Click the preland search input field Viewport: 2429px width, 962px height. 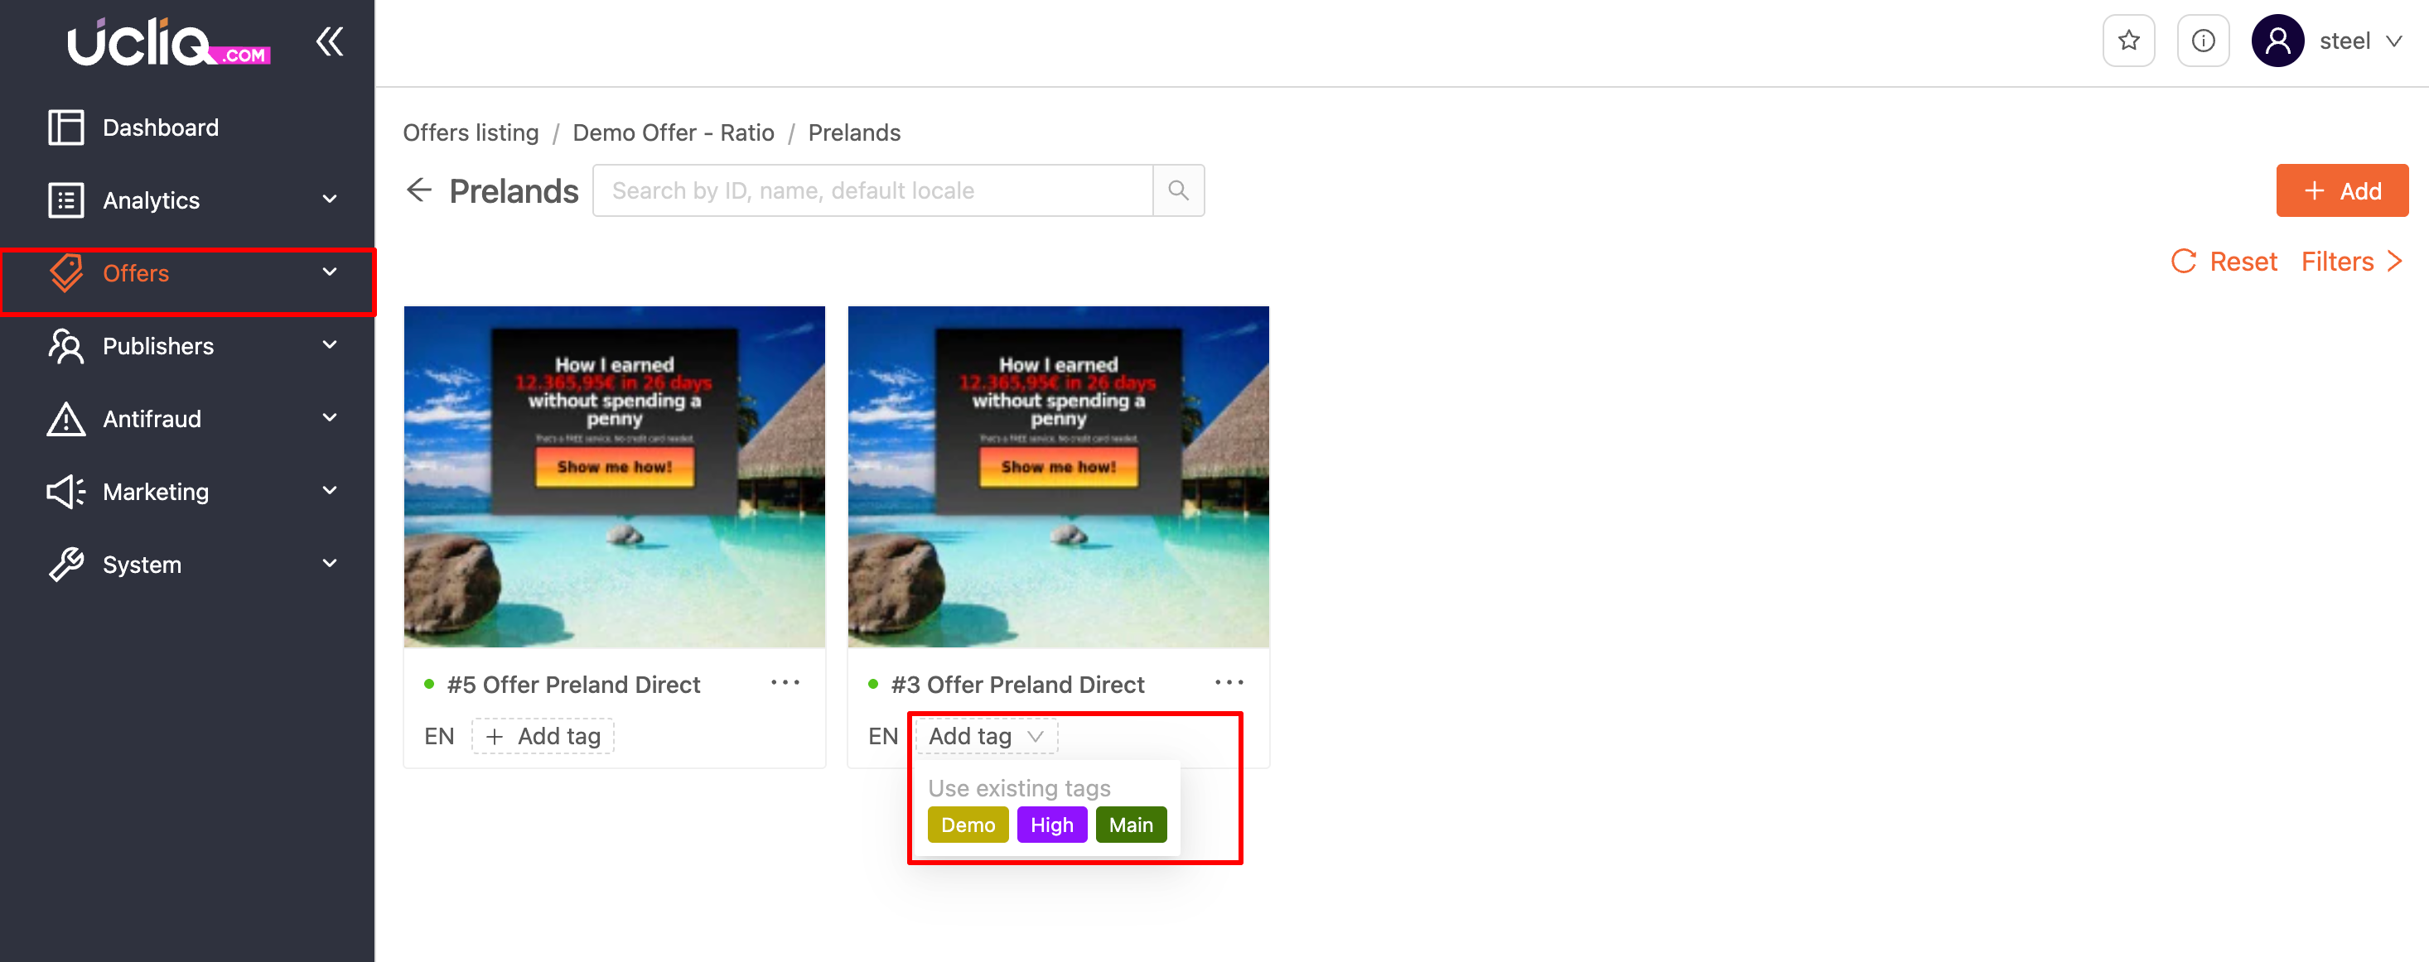(872, 190)
